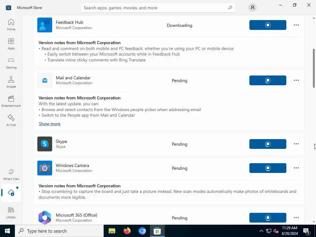Open the user account profile icon
The width and height of the screenshot is (316, 237).
click(252, 8)
